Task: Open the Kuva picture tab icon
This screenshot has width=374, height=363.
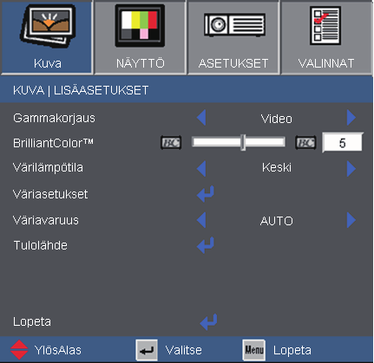Action: pyautogui.click(x=48, y=25)
